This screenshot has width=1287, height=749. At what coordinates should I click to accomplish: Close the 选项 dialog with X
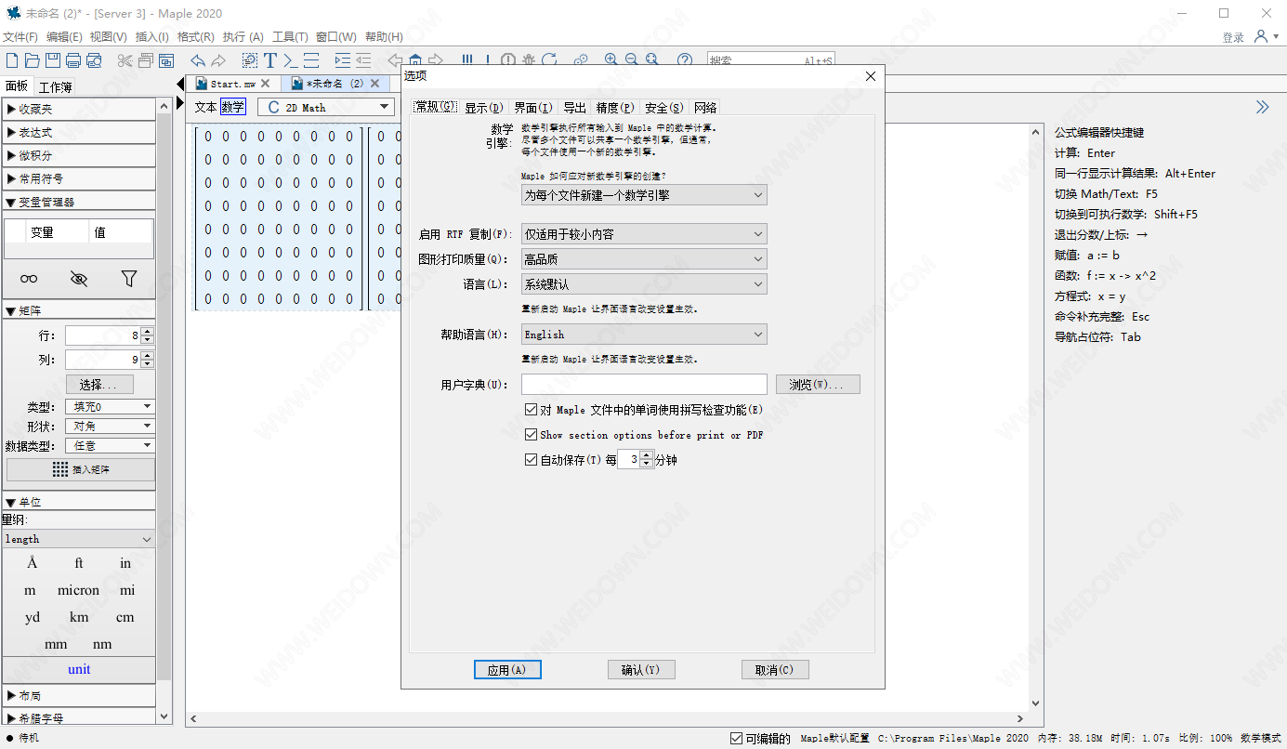[871, 76]
